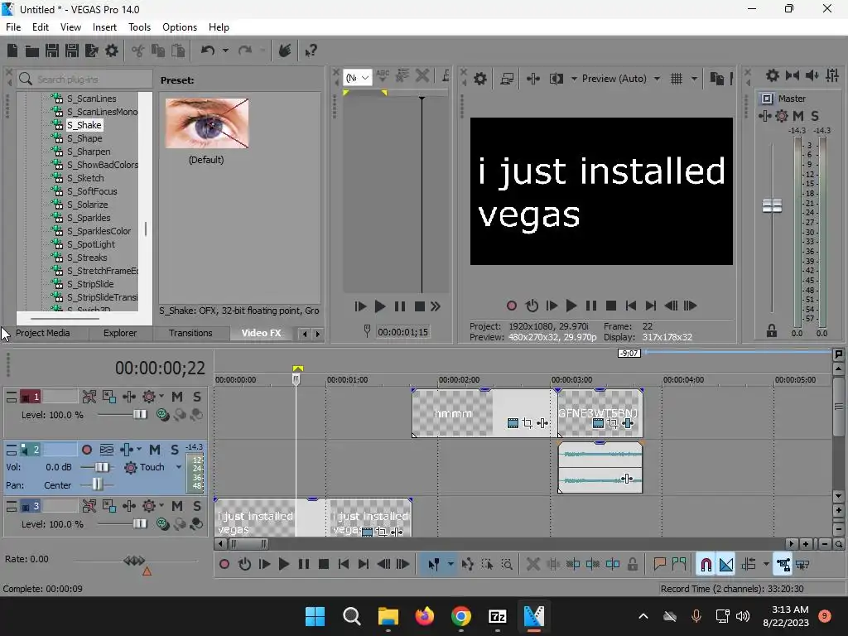This screenshot has height=636, width=848.
Task: Click the Search plug-ins field
Action: click(84, 79)
